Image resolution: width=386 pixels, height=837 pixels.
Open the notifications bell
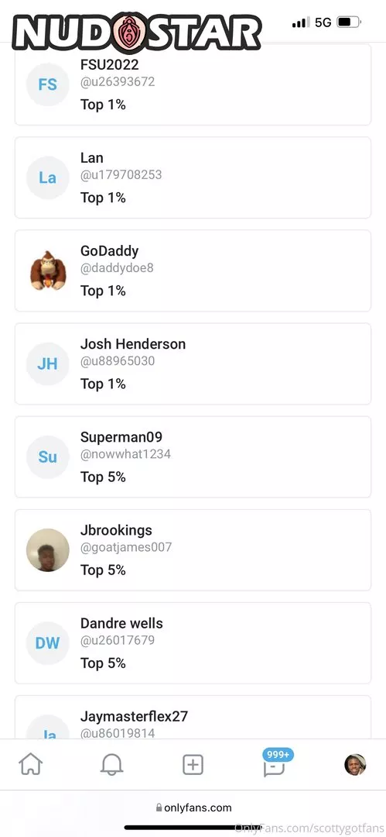pos(112,764)
